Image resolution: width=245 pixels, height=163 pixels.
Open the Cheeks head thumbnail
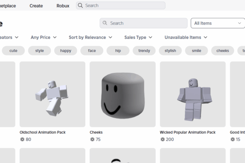[123, 94]
